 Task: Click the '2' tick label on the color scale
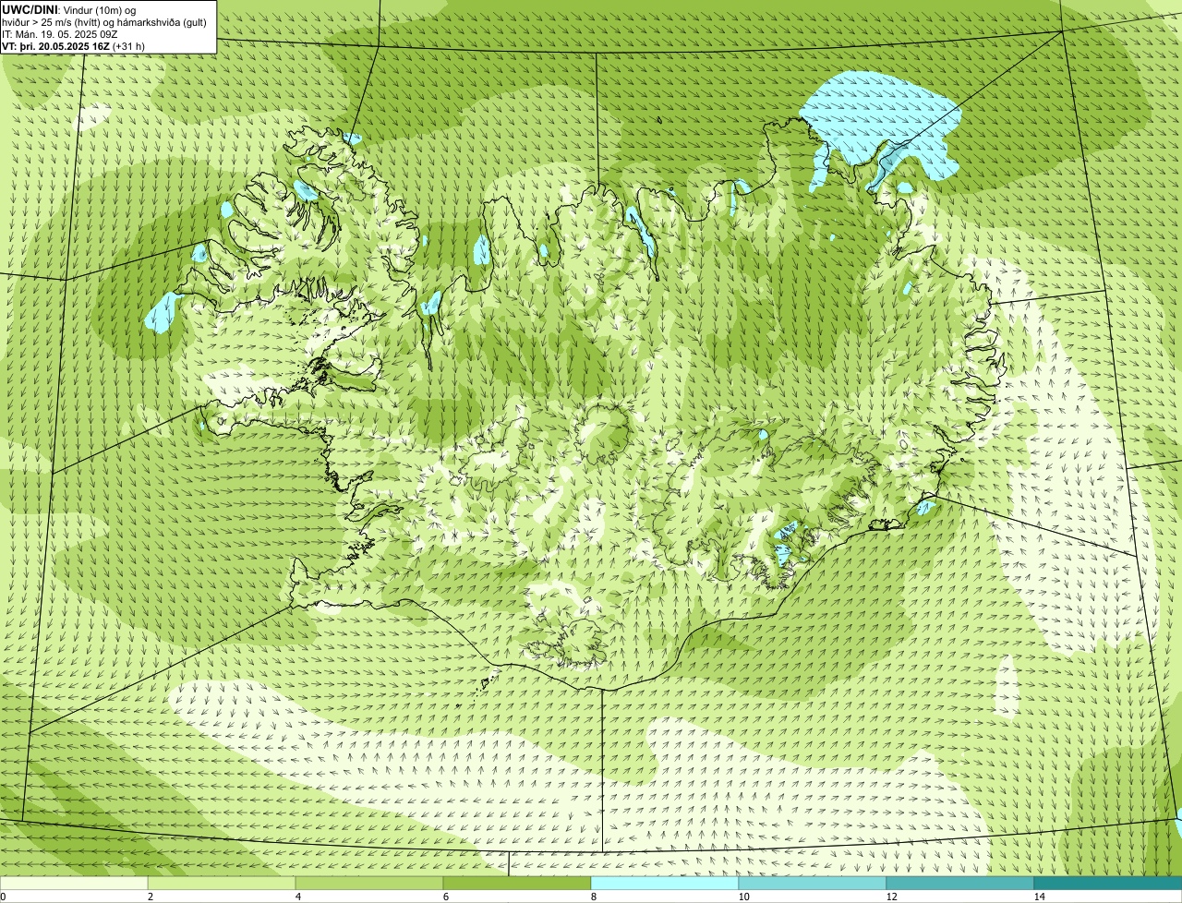(x=151, y=897)
